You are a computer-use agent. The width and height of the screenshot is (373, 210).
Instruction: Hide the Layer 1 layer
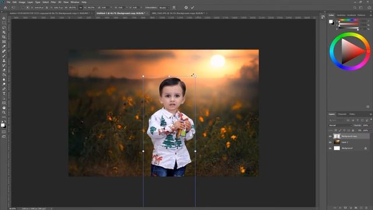[x=330, y=142]
